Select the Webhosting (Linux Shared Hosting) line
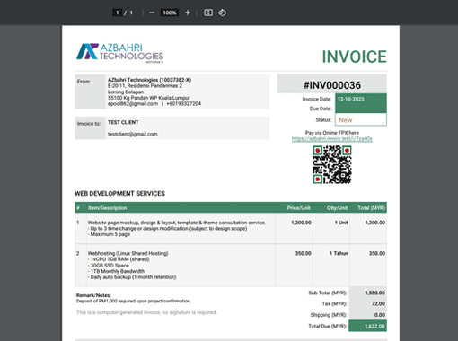The width and height of the screenshot is (458, 341). pos(128,253)
